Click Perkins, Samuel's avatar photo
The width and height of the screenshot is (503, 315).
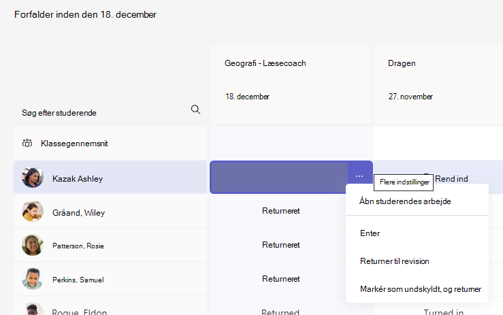pos(33,279)
